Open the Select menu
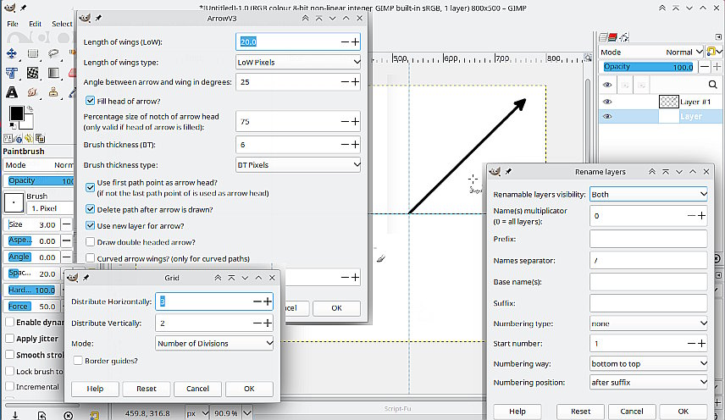Image resolution: width=725 pixels, height=420 pixels. point(62,24)
